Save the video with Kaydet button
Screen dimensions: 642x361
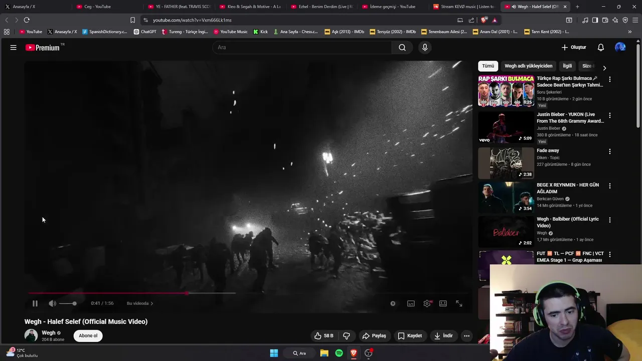point(410,336)
